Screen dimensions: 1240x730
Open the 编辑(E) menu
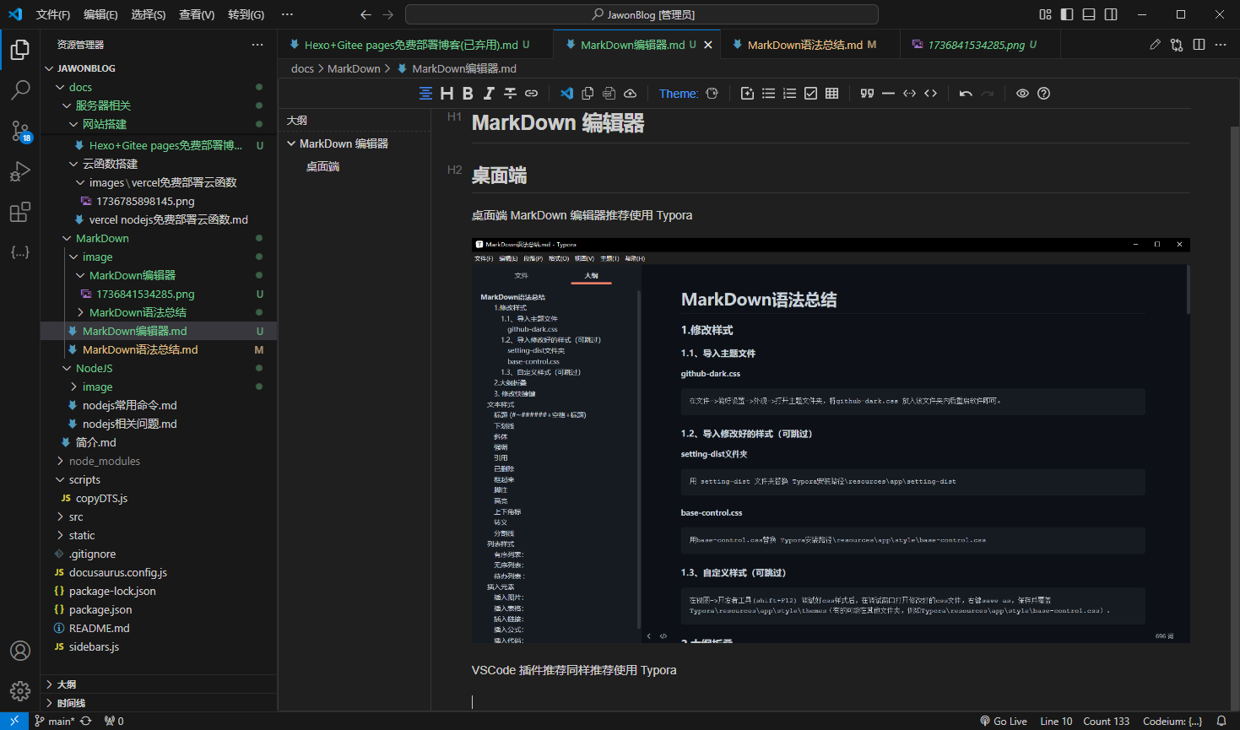point(100,14)
